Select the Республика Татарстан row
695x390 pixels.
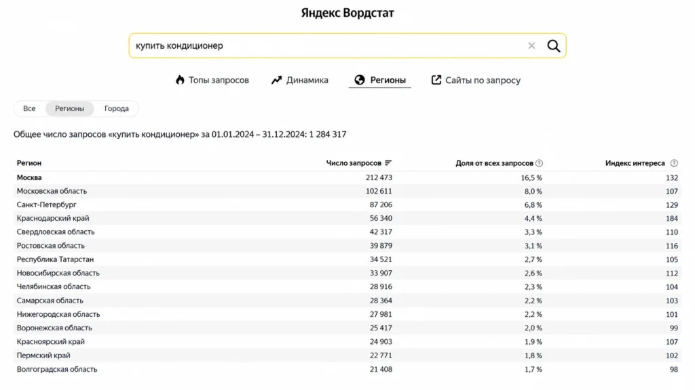[x=347, y=259]
